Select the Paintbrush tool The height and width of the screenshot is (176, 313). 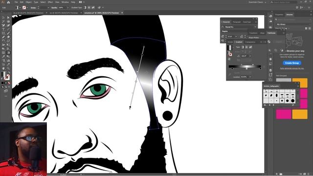(x=8, y=33)
